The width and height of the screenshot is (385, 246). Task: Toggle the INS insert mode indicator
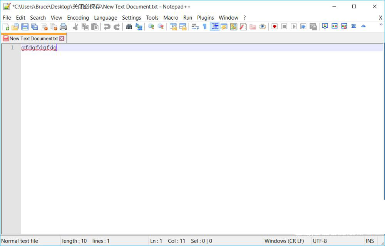[x=370, y=241]
